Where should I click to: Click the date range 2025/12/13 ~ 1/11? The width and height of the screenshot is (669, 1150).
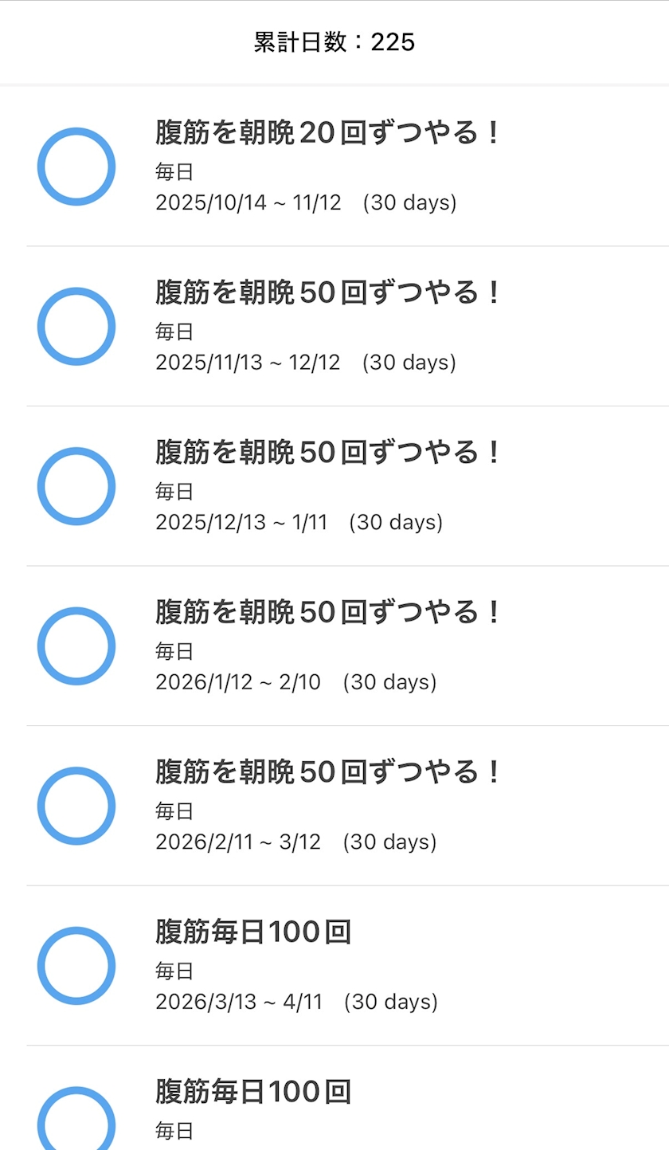241,522
